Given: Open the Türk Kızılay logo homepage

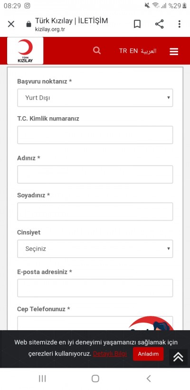Looking at the screenshot, I should click(25, 51).
